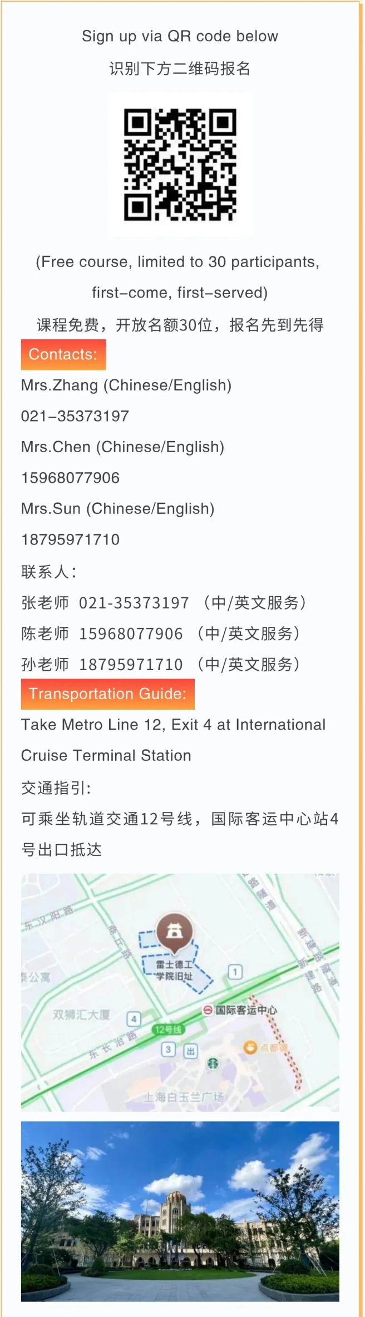Click 孙老师 phone number in Chinese section
The image size is (365, 1317).
pyautogui.click(x=131, y=665)
